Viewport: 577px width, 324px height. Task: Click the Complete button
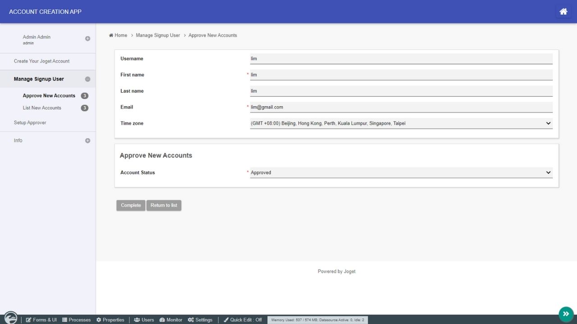tap(131, 205)
